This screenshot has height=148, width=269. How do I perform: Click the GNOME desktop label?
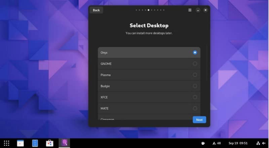(106, 64)
